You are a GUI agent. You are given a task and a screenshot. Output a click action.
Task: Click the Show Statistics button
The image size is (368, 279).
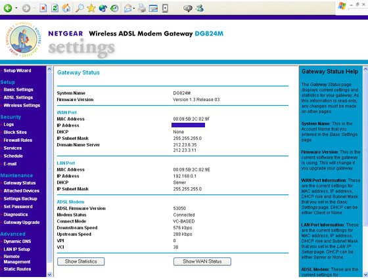pos(81,261)
